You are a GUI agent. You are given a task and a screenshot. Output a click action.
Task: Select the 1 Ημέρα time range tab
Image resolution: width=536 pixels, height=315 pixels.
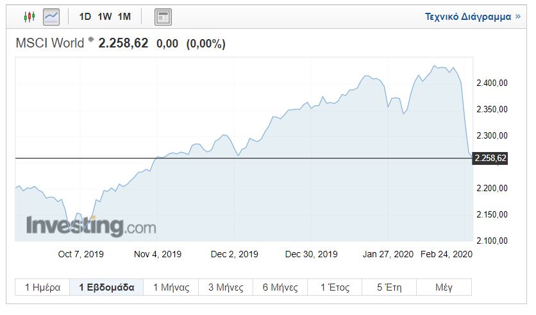click(x=42, y=287)
